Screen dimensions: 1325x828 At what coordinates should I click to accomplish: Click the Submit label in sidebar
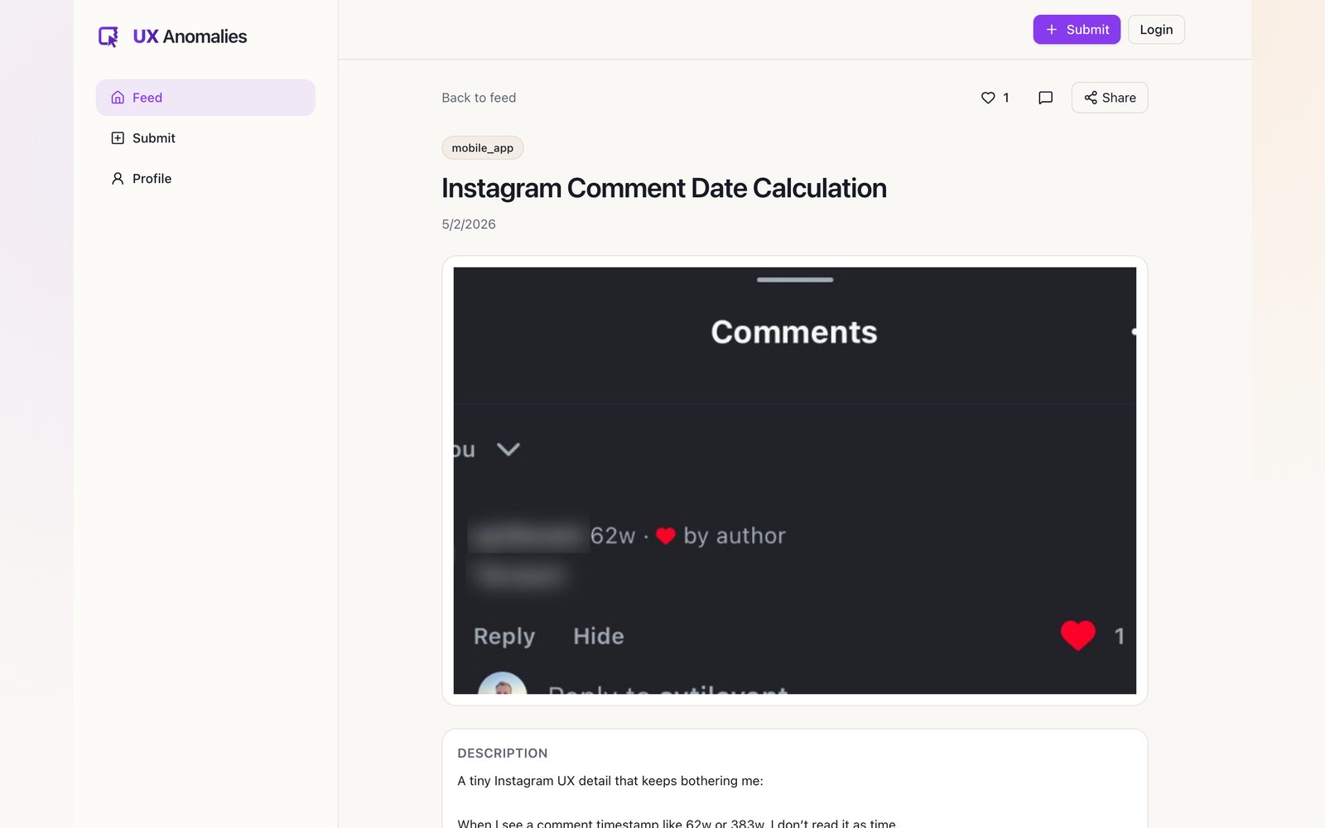(x=154, y=138)
